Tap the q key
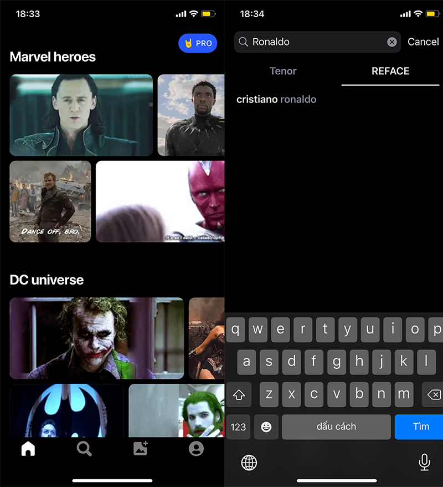The image size is (443, 487). click(x=235, y=329)
